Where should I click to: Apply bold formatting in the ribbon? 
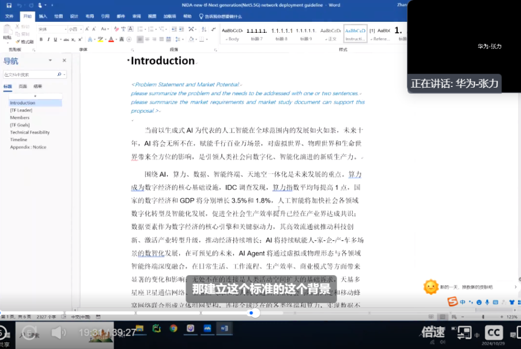(41, 40)
